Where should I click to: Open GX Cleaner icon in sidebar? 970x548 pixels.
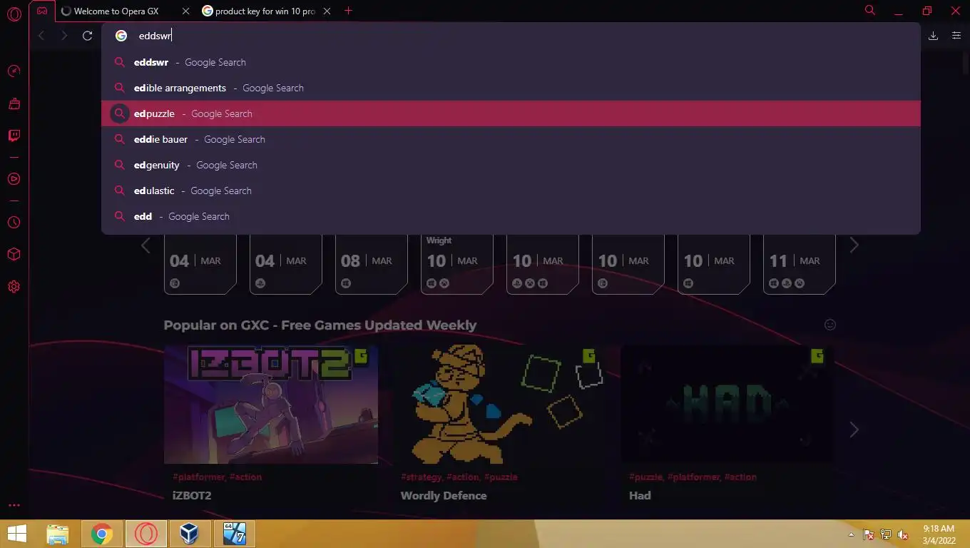(14, 104)
